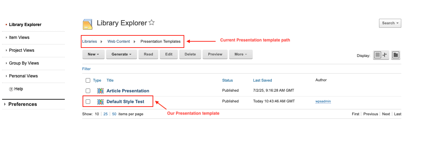Open the Default Style Test template link
The height and width of the screenshot is (142, 433).
(125, 102)
